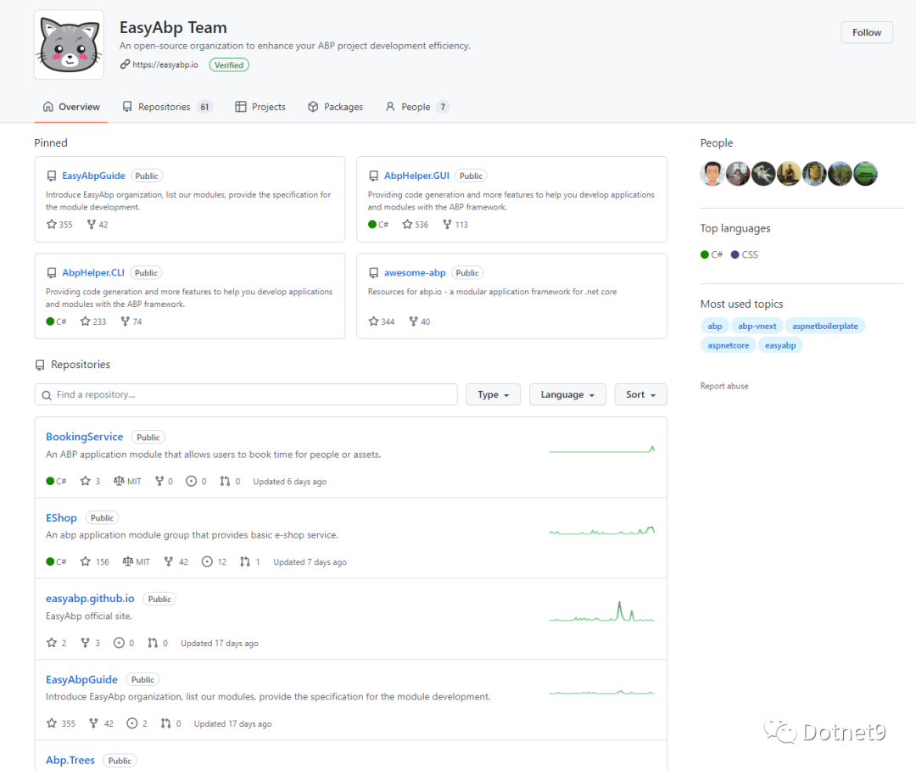The image size is (916, 770).
Task: View EShop forks count 42
Action: pos(176,561)
